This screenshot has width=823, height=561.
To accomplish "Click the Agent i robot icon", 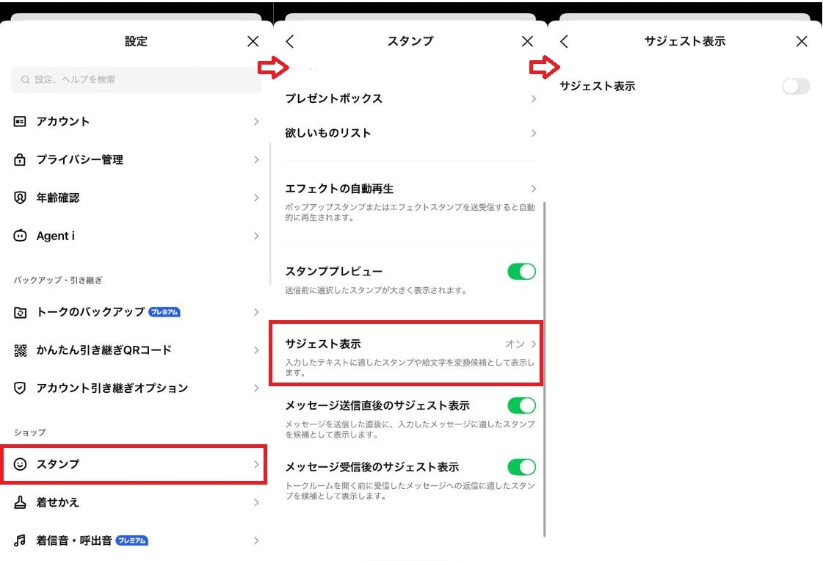I will point(19,236).
